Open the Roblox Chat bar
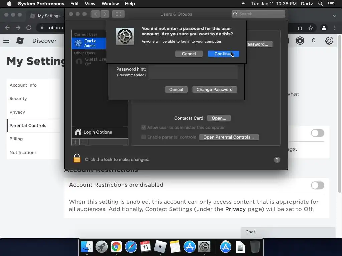Screen dimensions: 342x256 288,232
